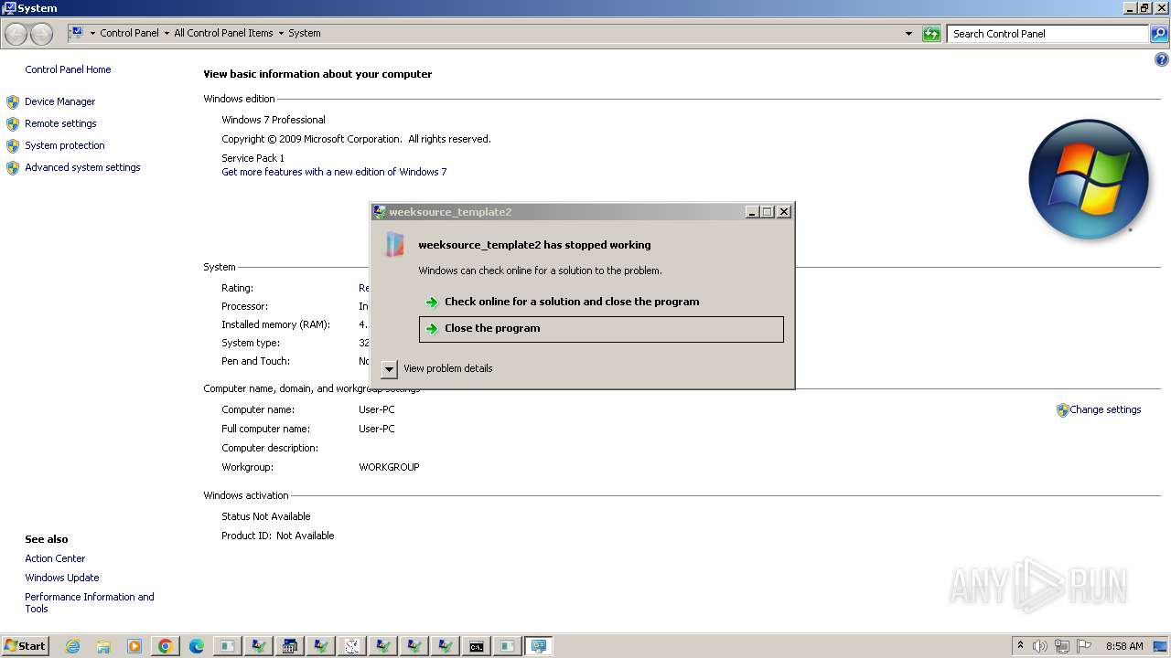Go back with the Back arrow button
Image resolution: width=1171 pixels, height=658 pixels.
point(16,34)
